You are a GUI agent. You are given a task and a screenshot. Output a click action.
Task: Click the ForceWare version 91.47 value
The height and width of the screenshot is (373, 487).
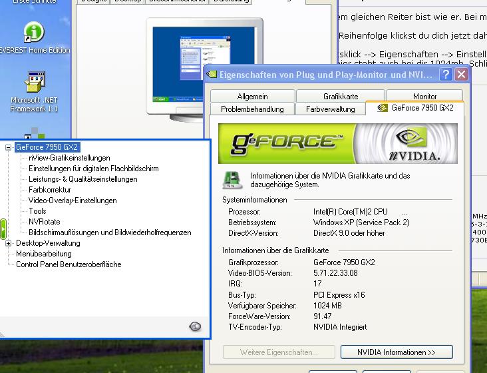(323, 316)
